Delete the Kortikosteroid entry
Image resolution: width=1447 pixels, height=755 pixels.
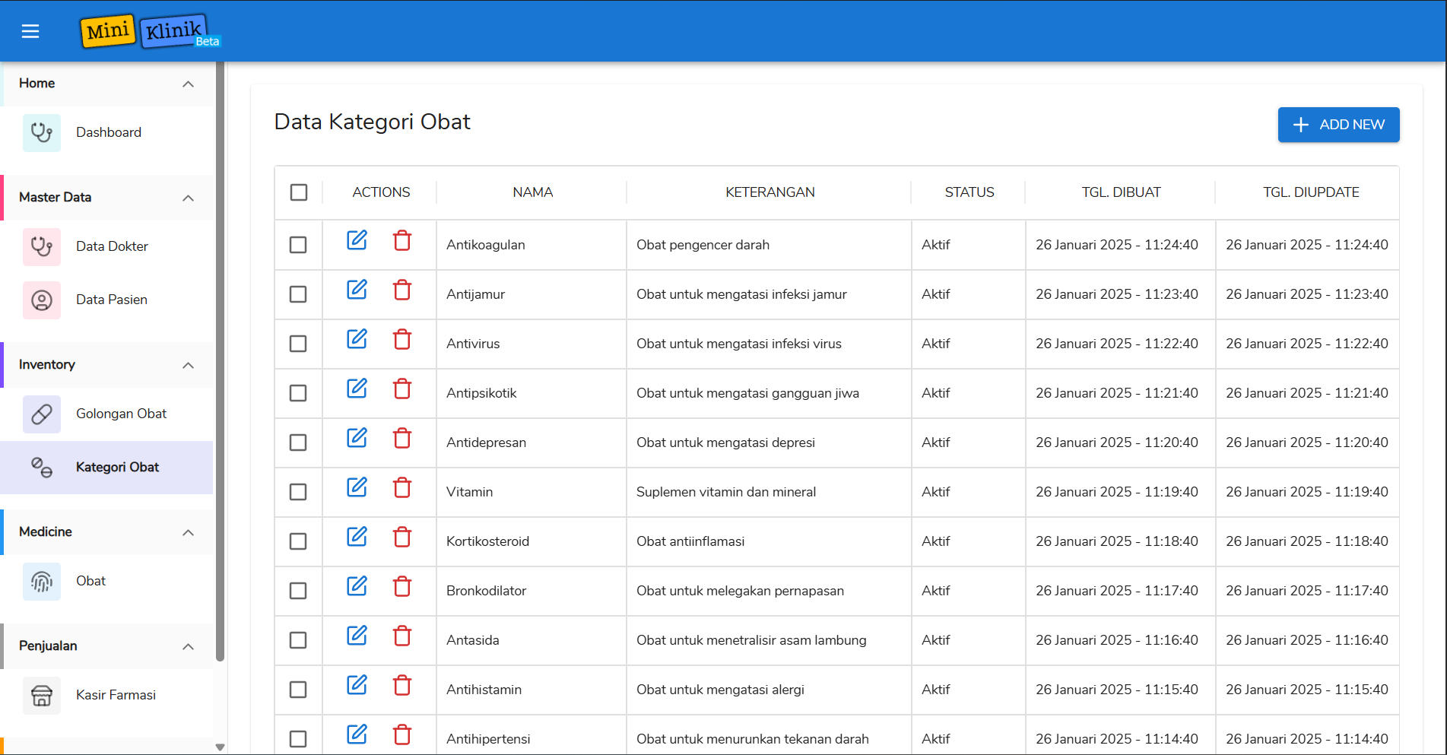point(402,537)
